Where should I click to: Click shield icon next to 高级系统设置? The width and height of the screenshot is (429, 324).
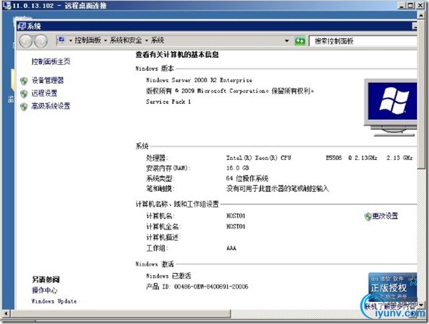pyautogui.click(x=24, y=106)
